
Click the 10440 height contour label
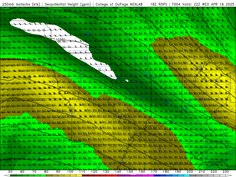click(31, 60)
